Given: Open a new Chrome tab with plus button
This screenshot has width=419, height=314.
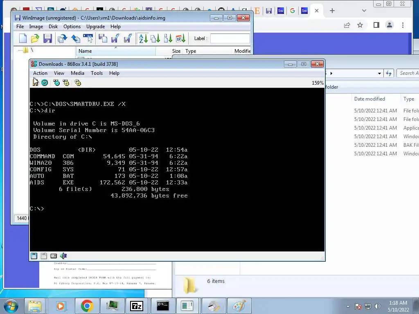Looking at the screenshot, I should pos(332,11).
